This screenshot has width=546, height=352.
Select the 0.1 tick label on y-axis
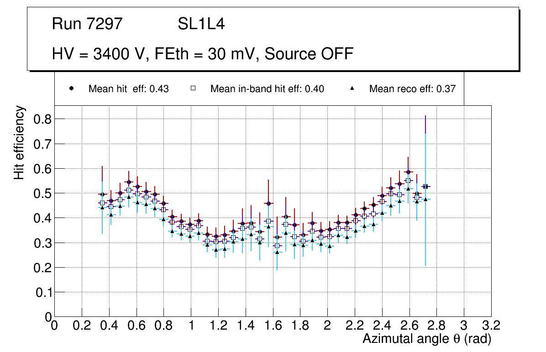coord(43,292)
